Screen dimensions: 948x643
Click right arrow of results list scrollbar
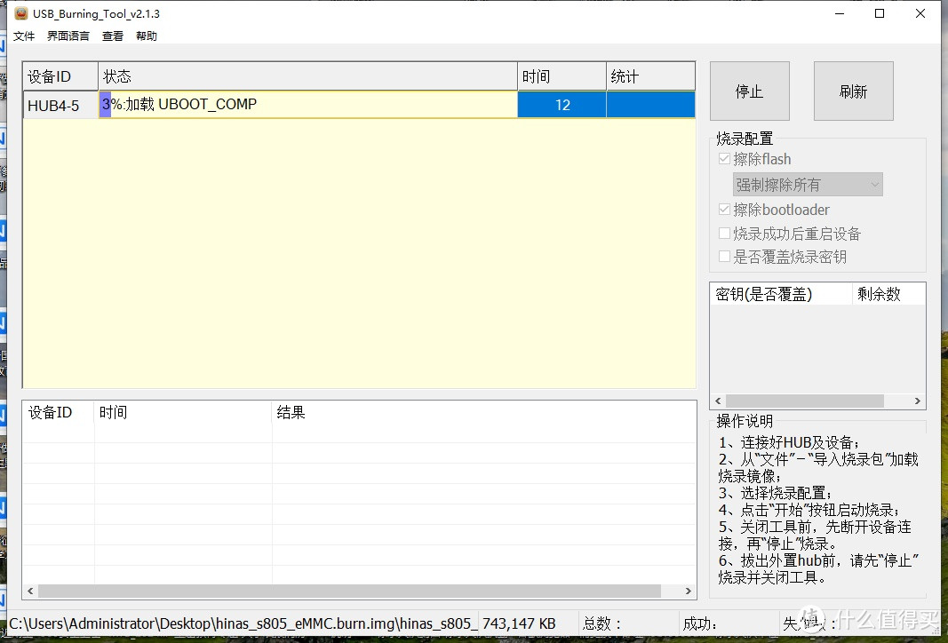pos(688,591)
